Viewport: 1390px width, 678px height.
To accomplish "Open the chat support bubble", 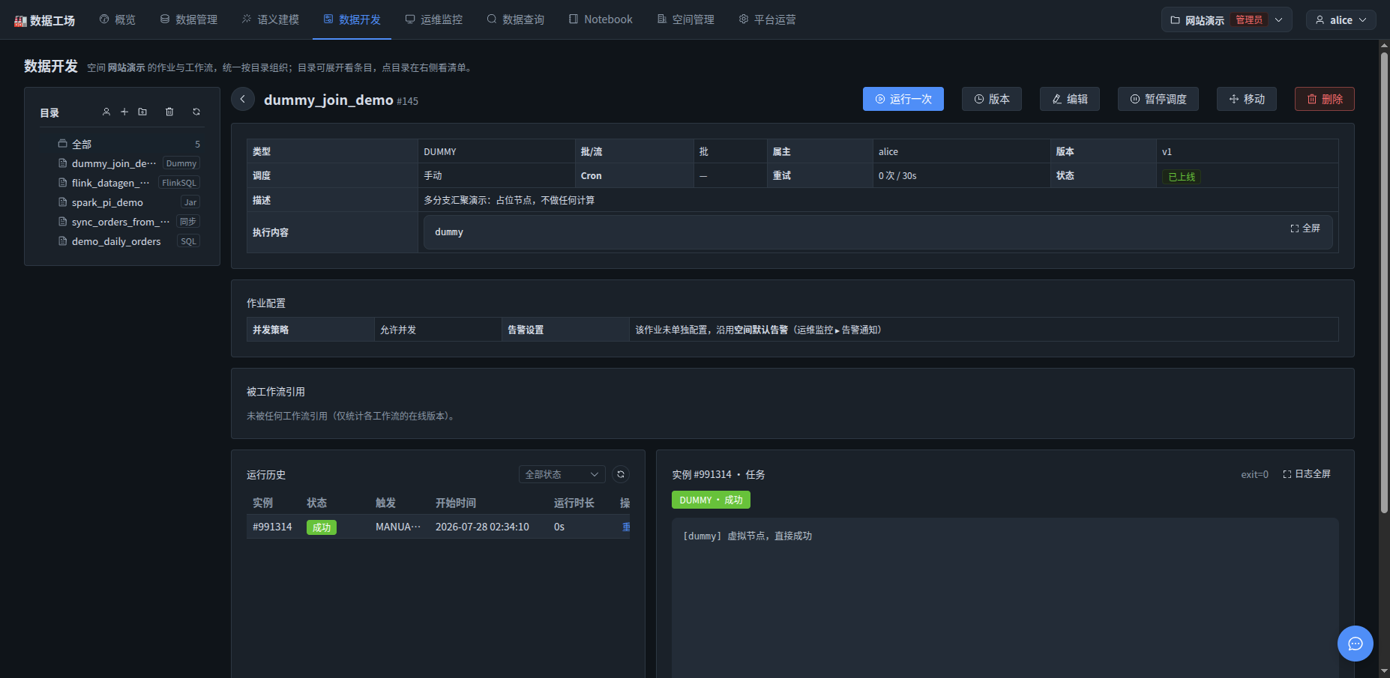I will [1356, 644].
